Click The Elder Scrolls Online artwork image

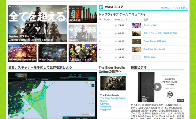(x=113, y=83)
